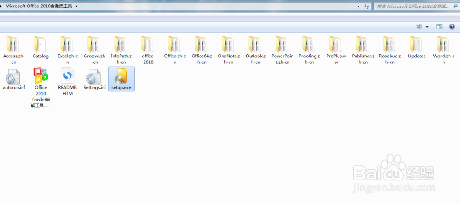This screenshot has width=460, height=203.
Task: Select the setup.exe installer icon
Action: click(121, 76)
